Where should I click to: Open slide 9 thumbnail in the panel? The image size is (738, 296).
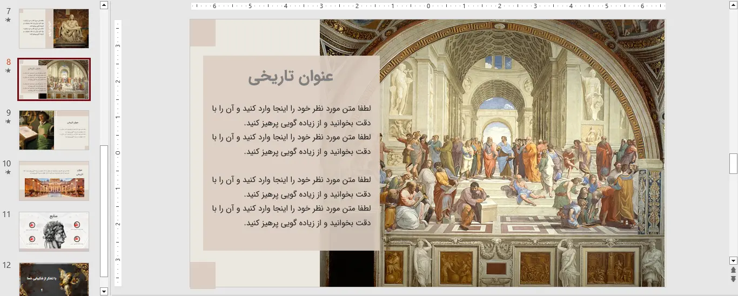click(54, 130)
